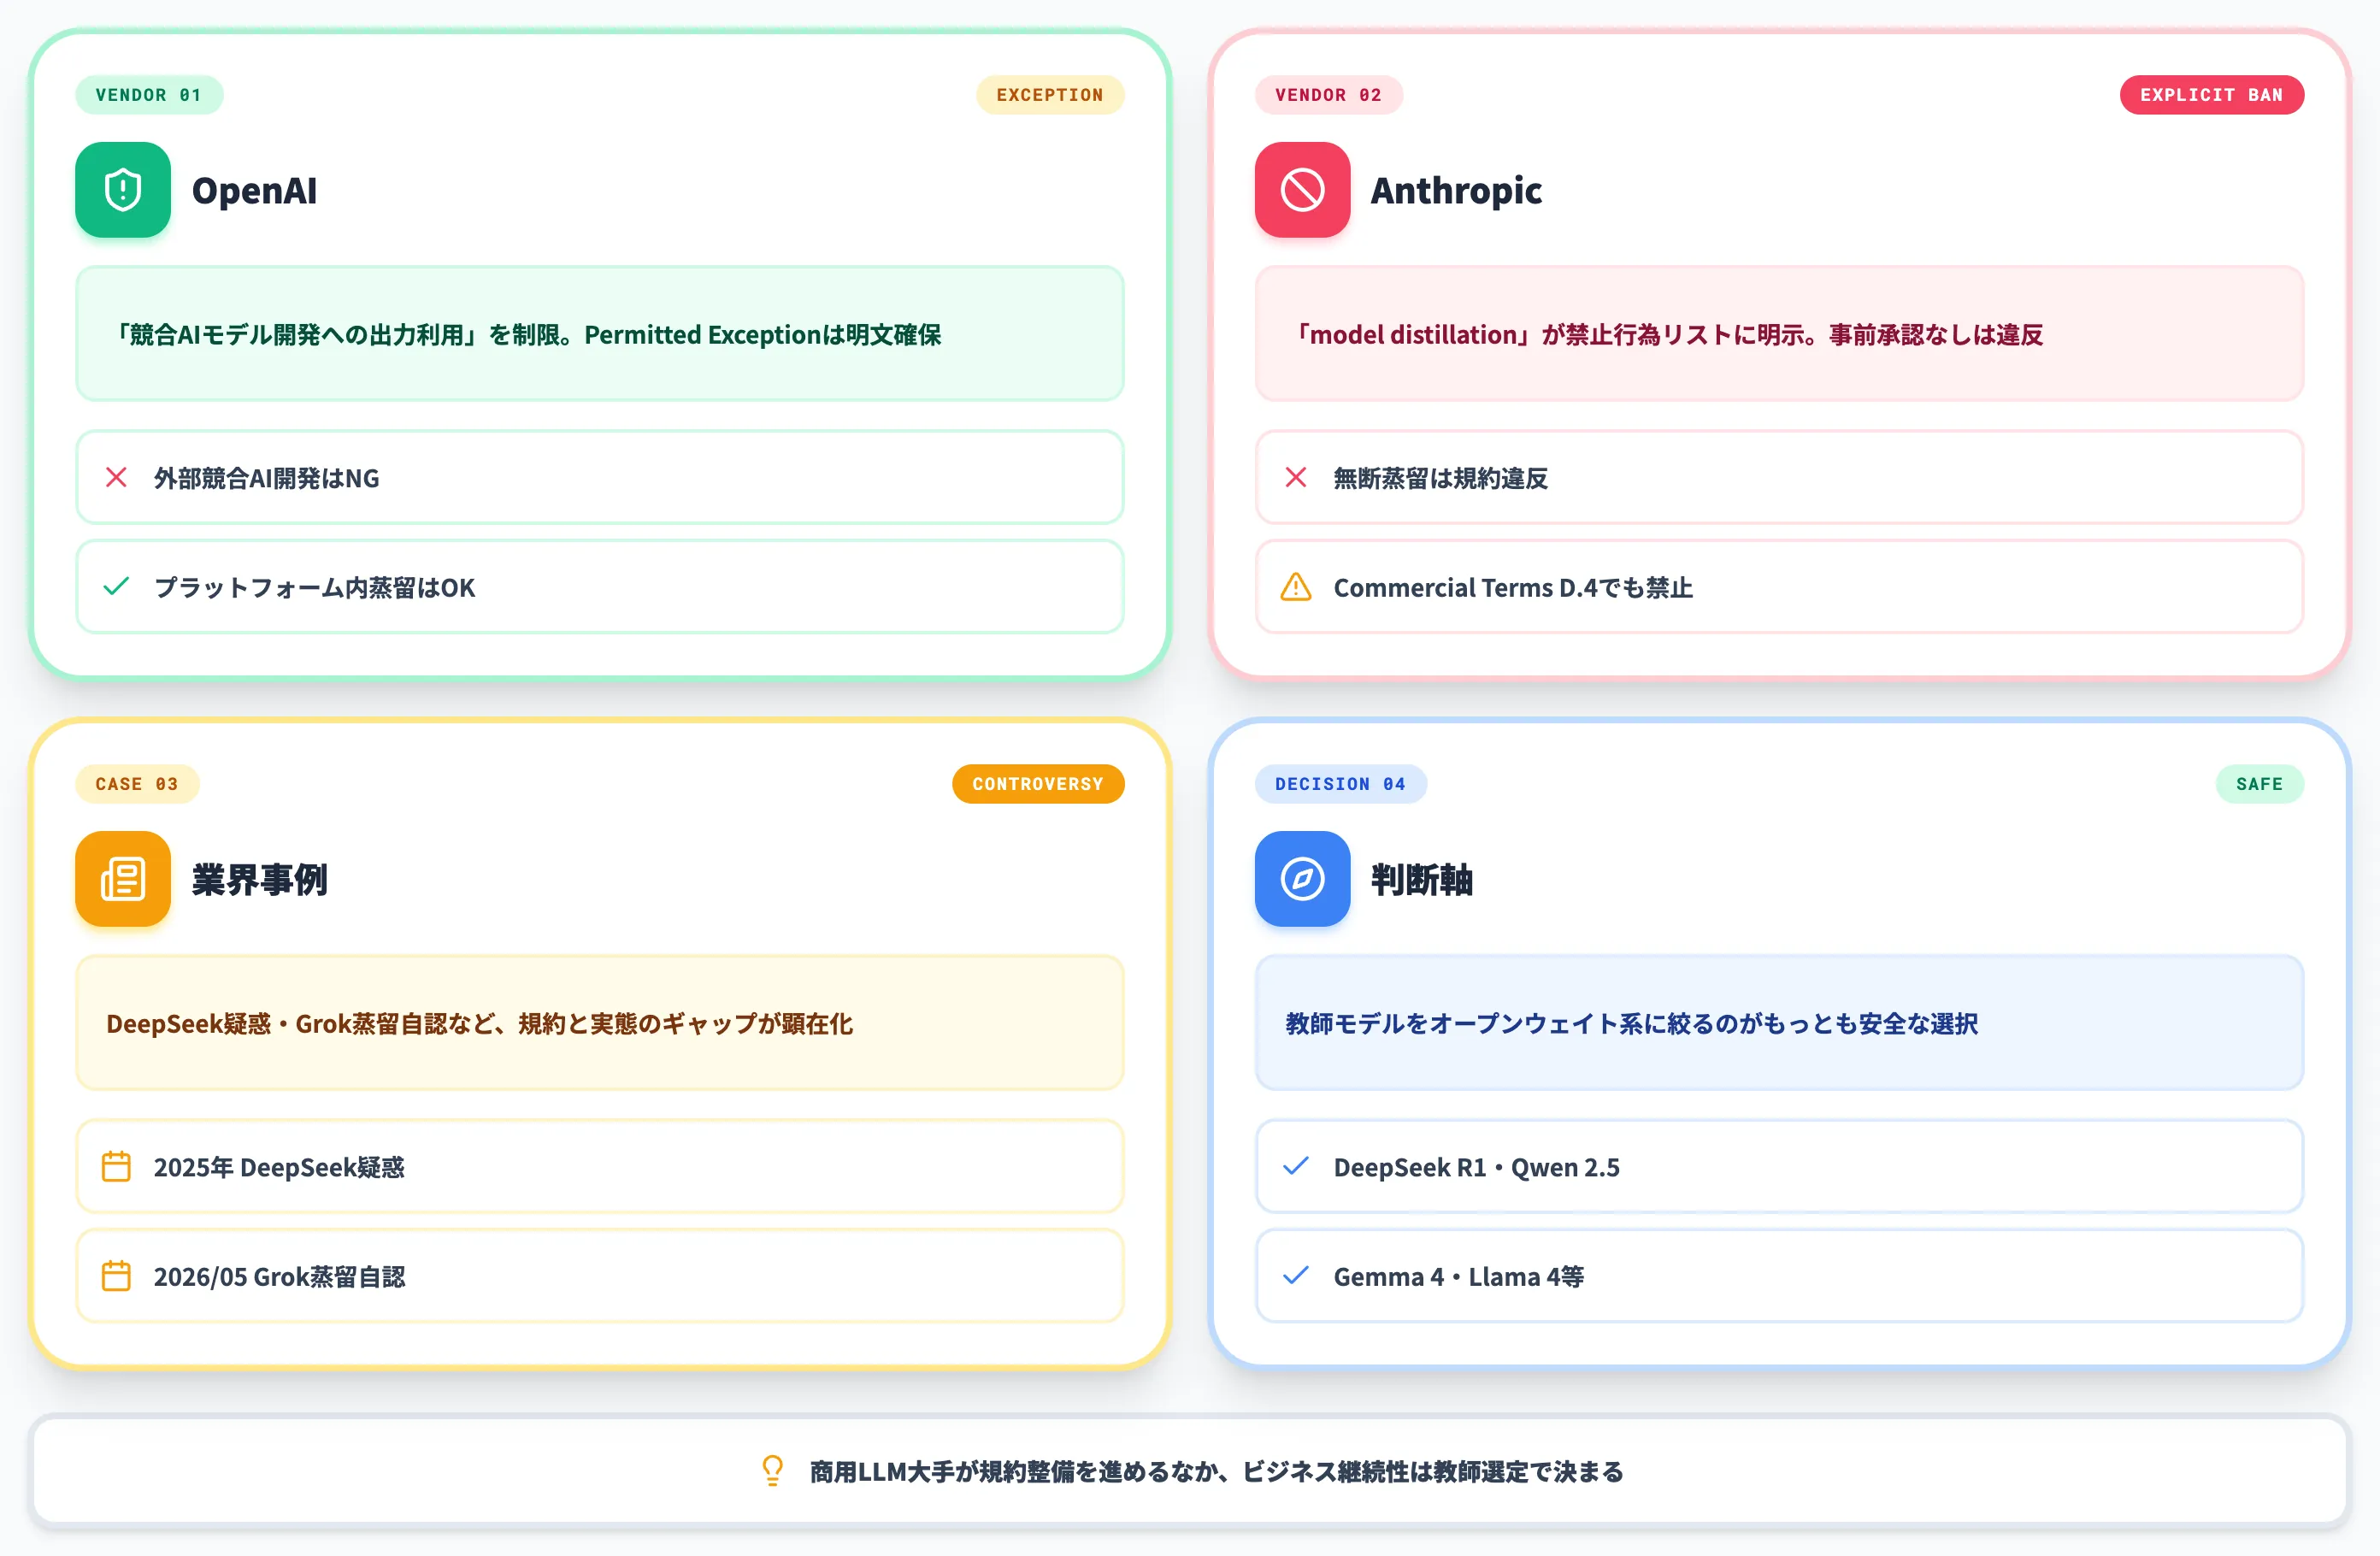
Task: Click the SAFE badge
Action: click(x=2260, y=784)
